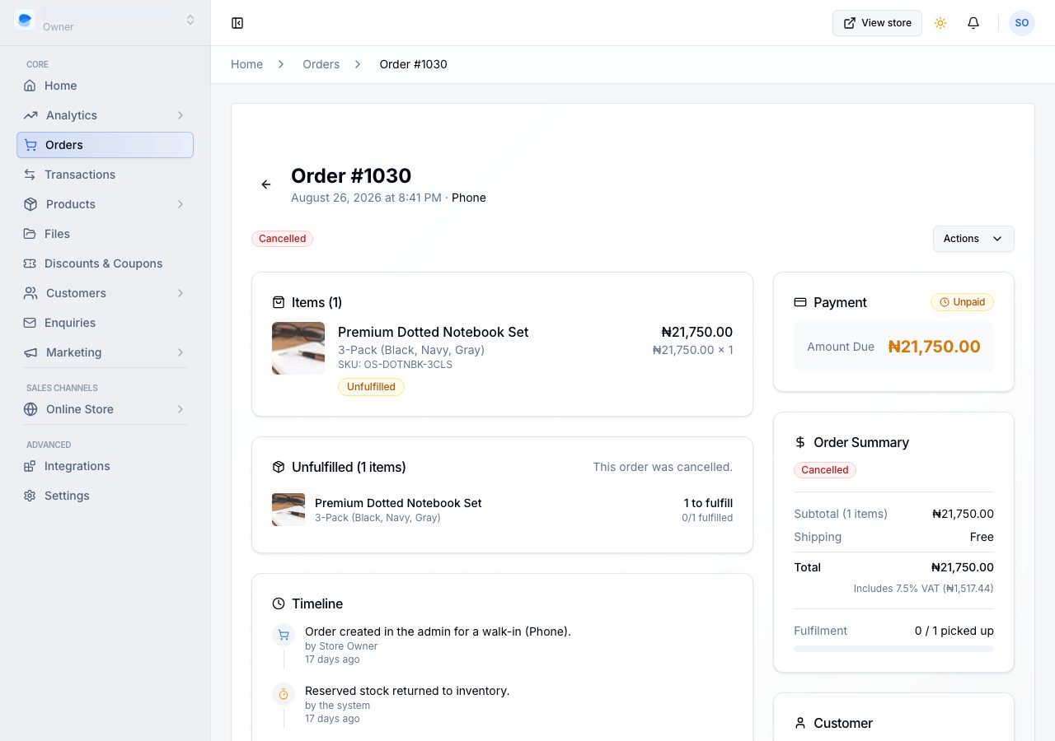This screenshot has height=741, width=1055.
Task: Click the Online Store globe icon
Action: click(30, 409)
